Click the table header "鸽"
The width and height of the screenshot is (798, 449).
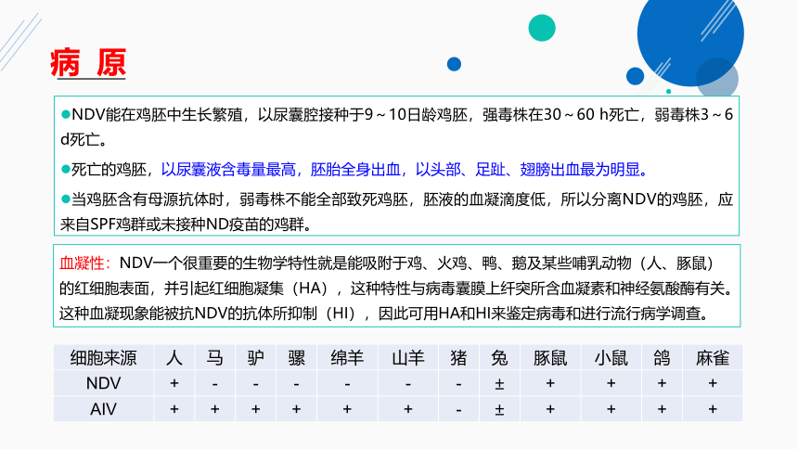662,358
